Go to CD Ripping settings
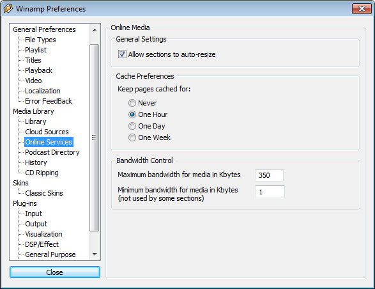375x289 pixels. point(42,173)
